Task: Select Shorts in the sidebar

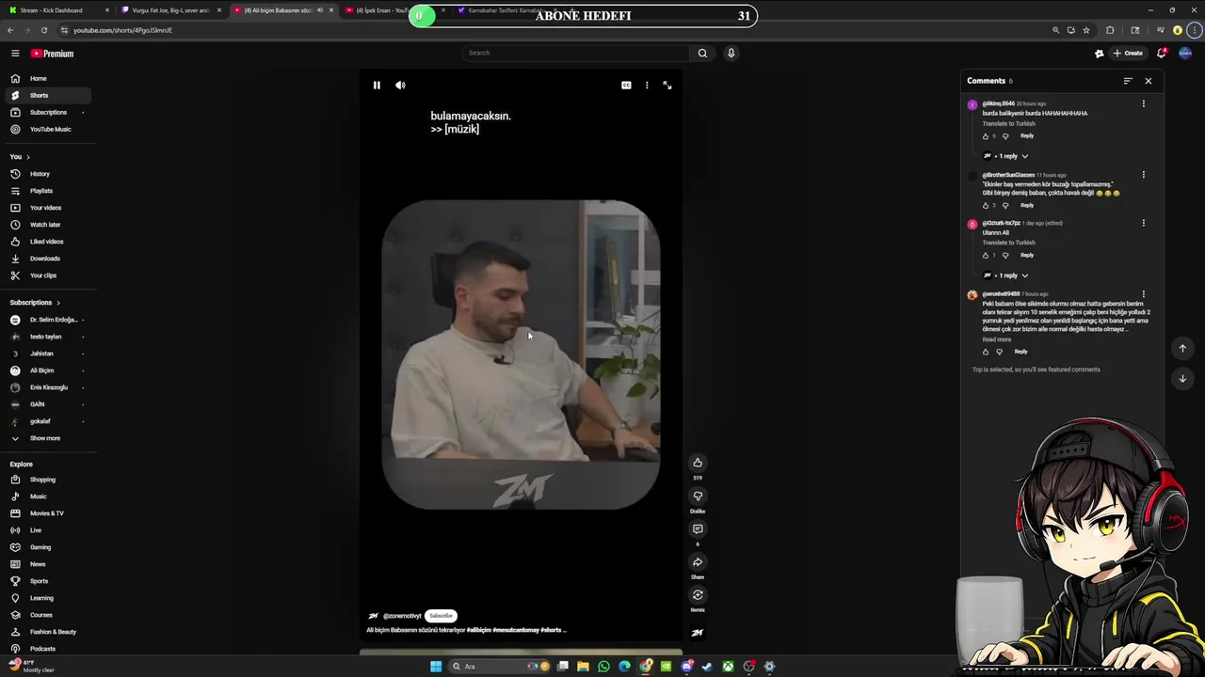Action: (47, 95)
